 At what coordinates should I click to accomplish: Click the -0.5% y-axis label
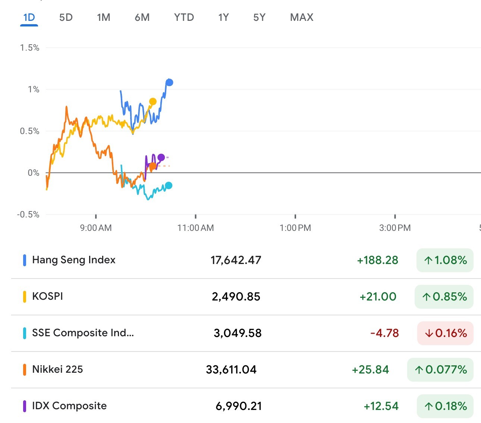coord(28,214)
